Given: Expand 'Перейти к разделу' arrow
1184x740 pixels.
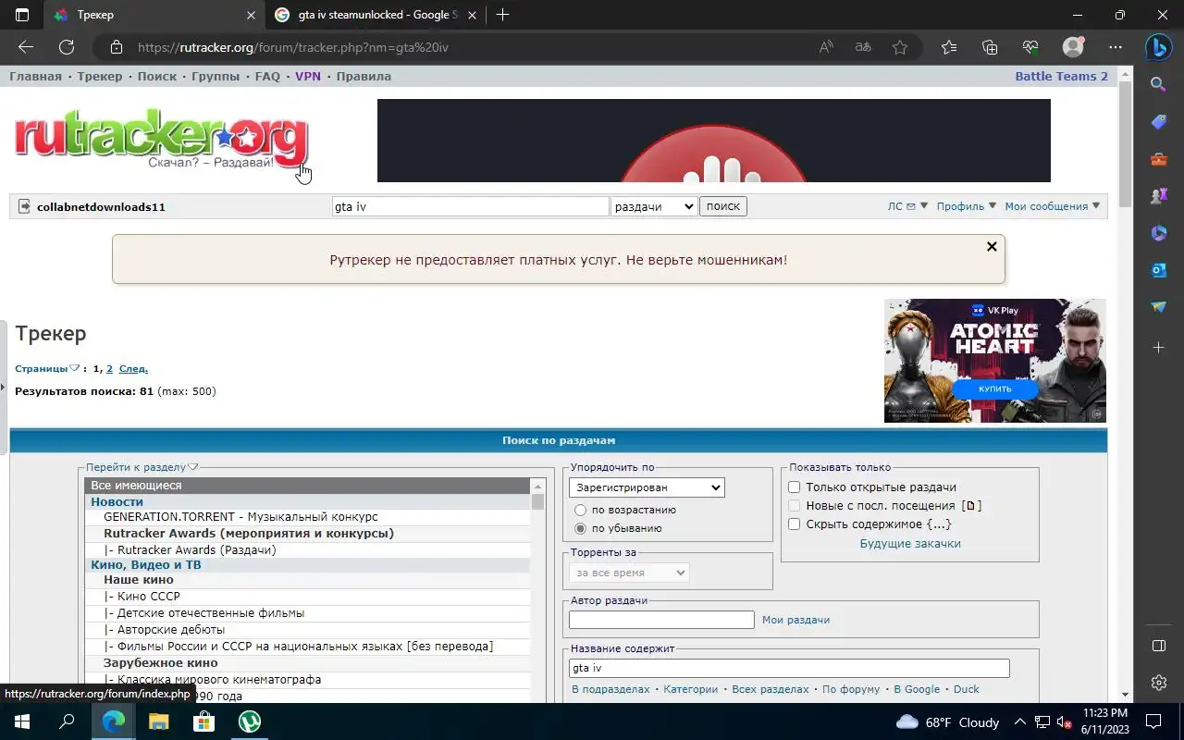Looking at the screenshot, I should (193, 467).
